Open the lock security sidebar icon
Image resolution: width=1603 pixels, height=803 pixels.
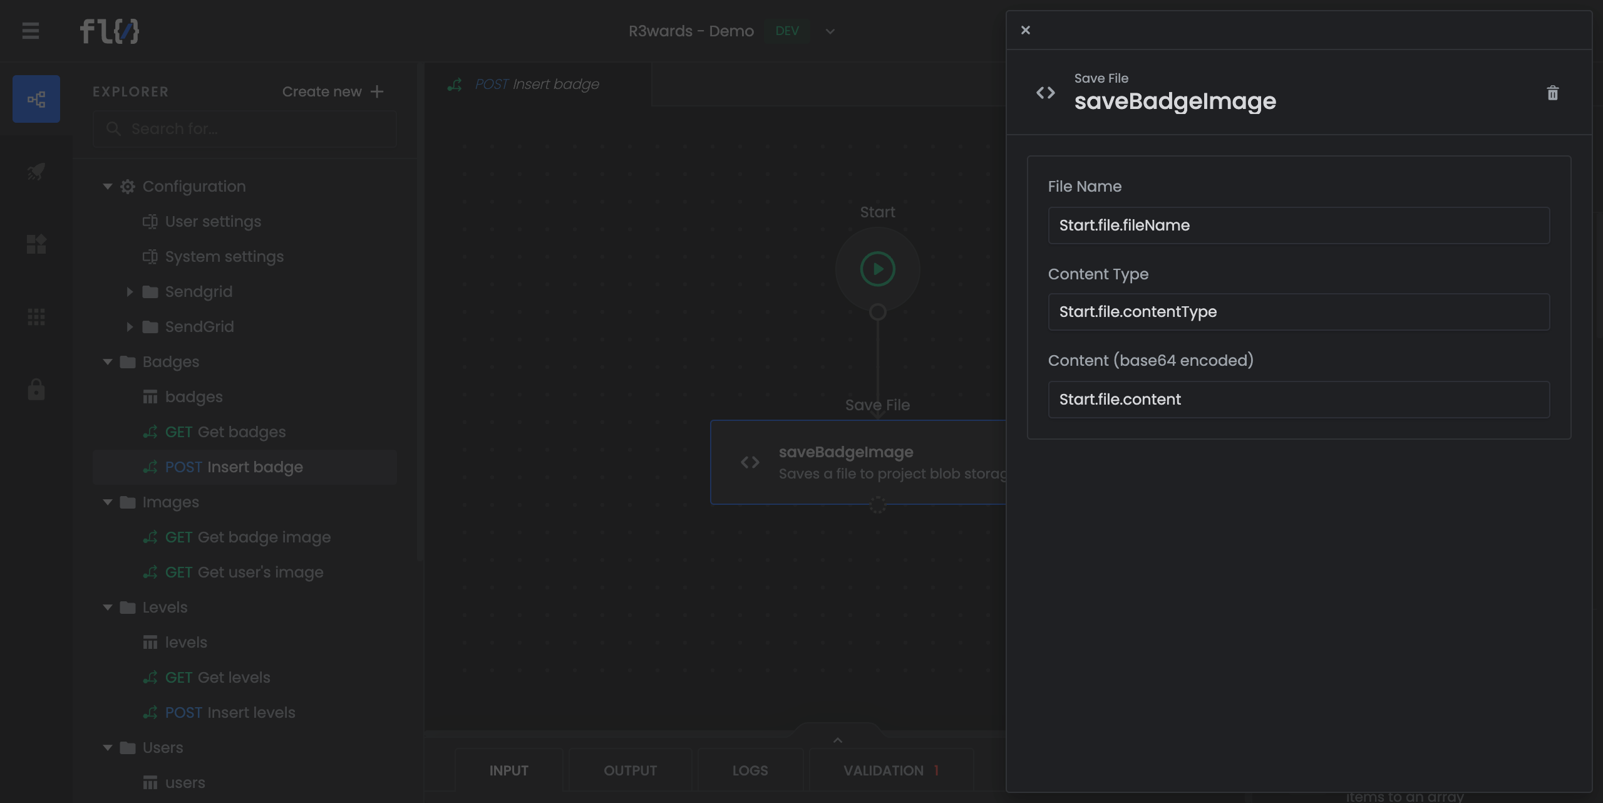click(36, 389)
